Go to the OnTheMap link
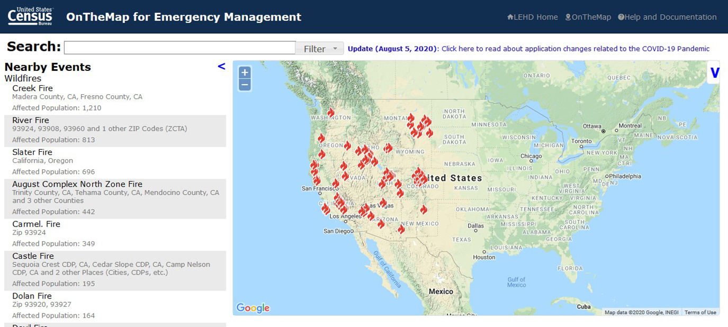This screenshot has width=728, height=327. tap(588, 17)
